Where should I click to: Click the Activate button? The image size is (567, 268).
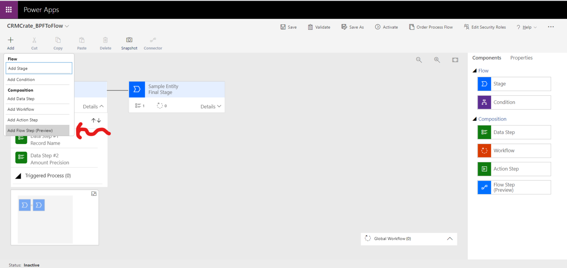tap(386, 27)
